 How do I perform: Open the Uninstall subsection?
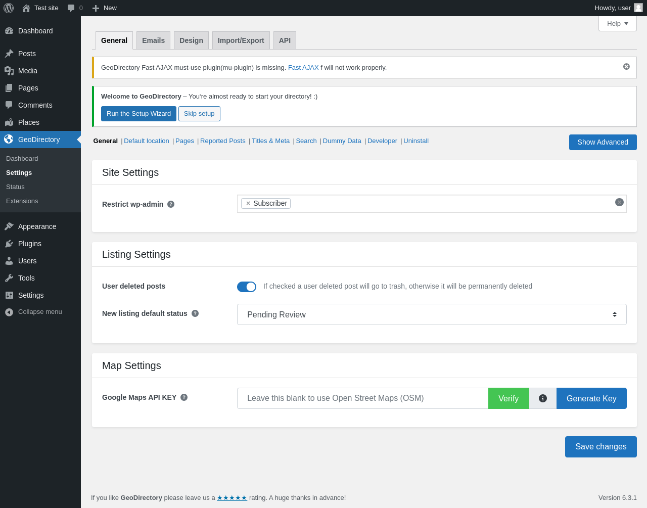[x=416, y=141]
